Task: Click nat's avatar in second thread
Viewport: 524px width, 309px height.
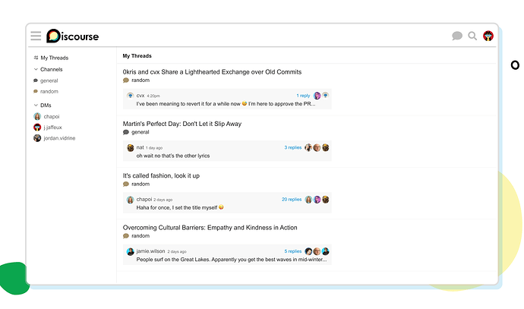Action: point(131,147)
